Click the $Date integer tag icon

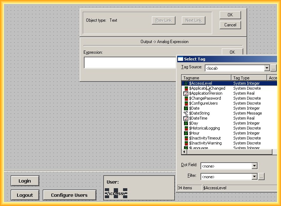(x=186, y=108)
